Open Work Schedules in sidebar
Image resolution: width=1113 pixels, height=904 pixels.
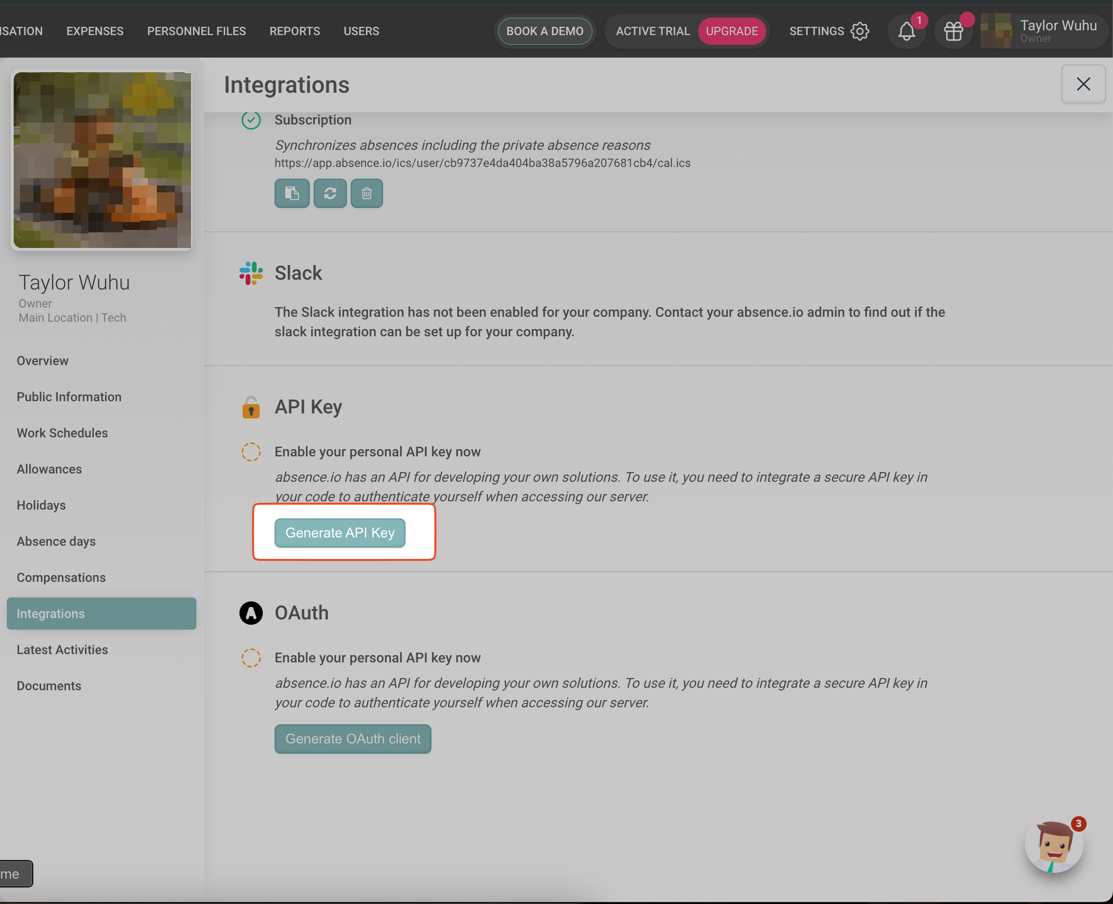pyautogui.click(x=62, y=433)
